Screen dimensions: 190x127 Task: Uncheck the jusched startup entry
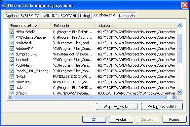click(12, 59)
